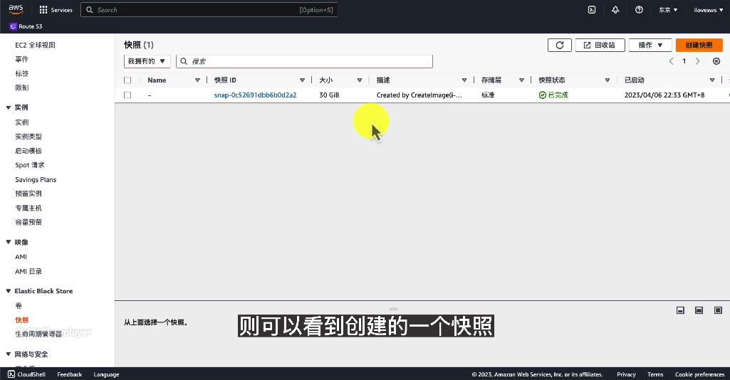
Task: Click the AWS logo home icon
Action: tap(16, 9)
